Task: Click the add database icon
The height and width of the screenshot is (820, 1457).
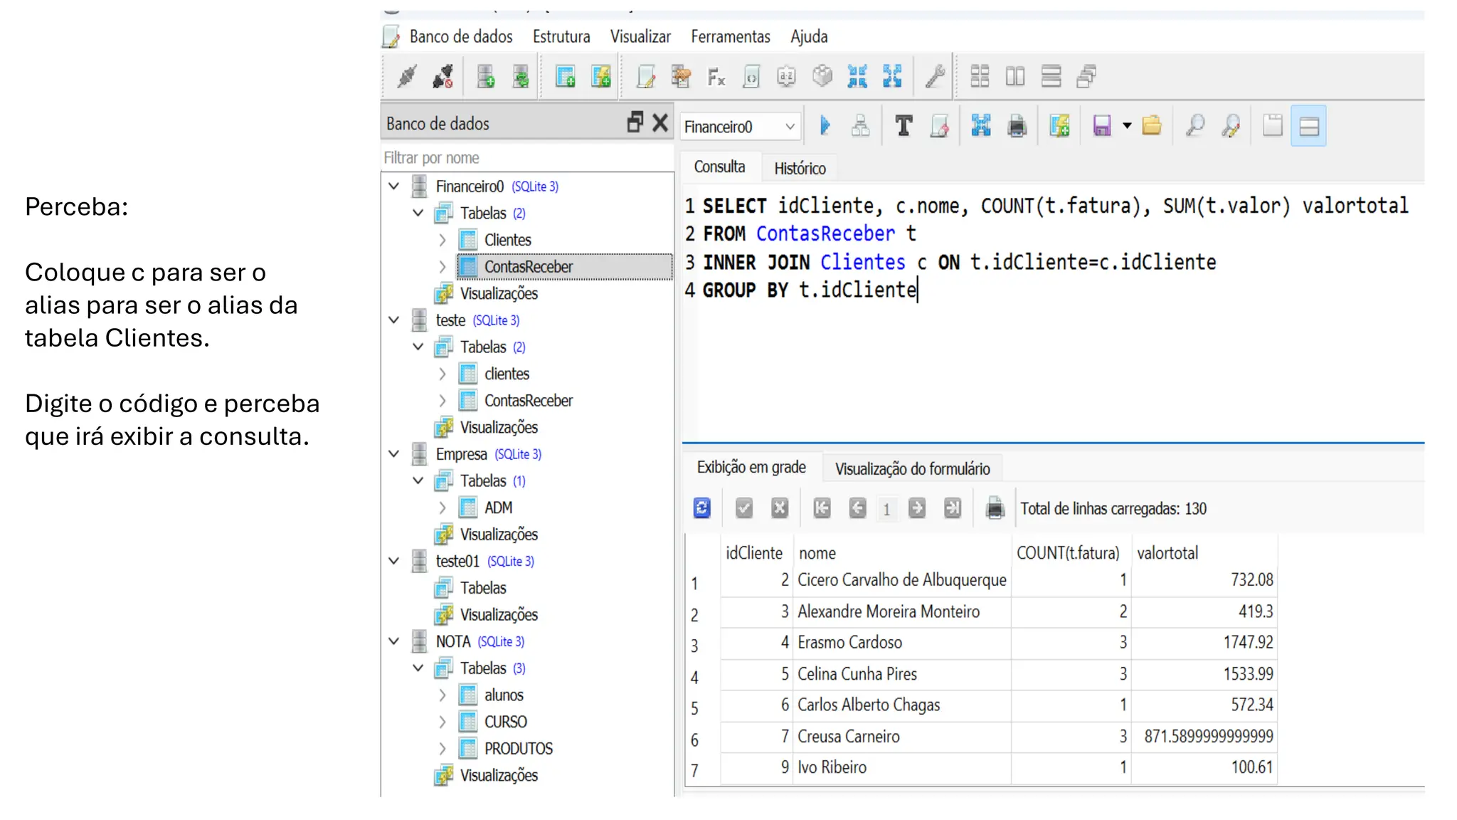Action: (486, 76)
